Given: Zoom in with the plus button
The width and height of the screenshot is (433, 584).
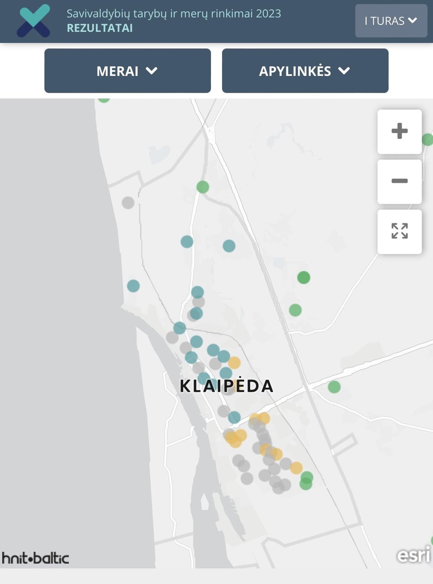Looking at the screenshot, I should [399, 131].
